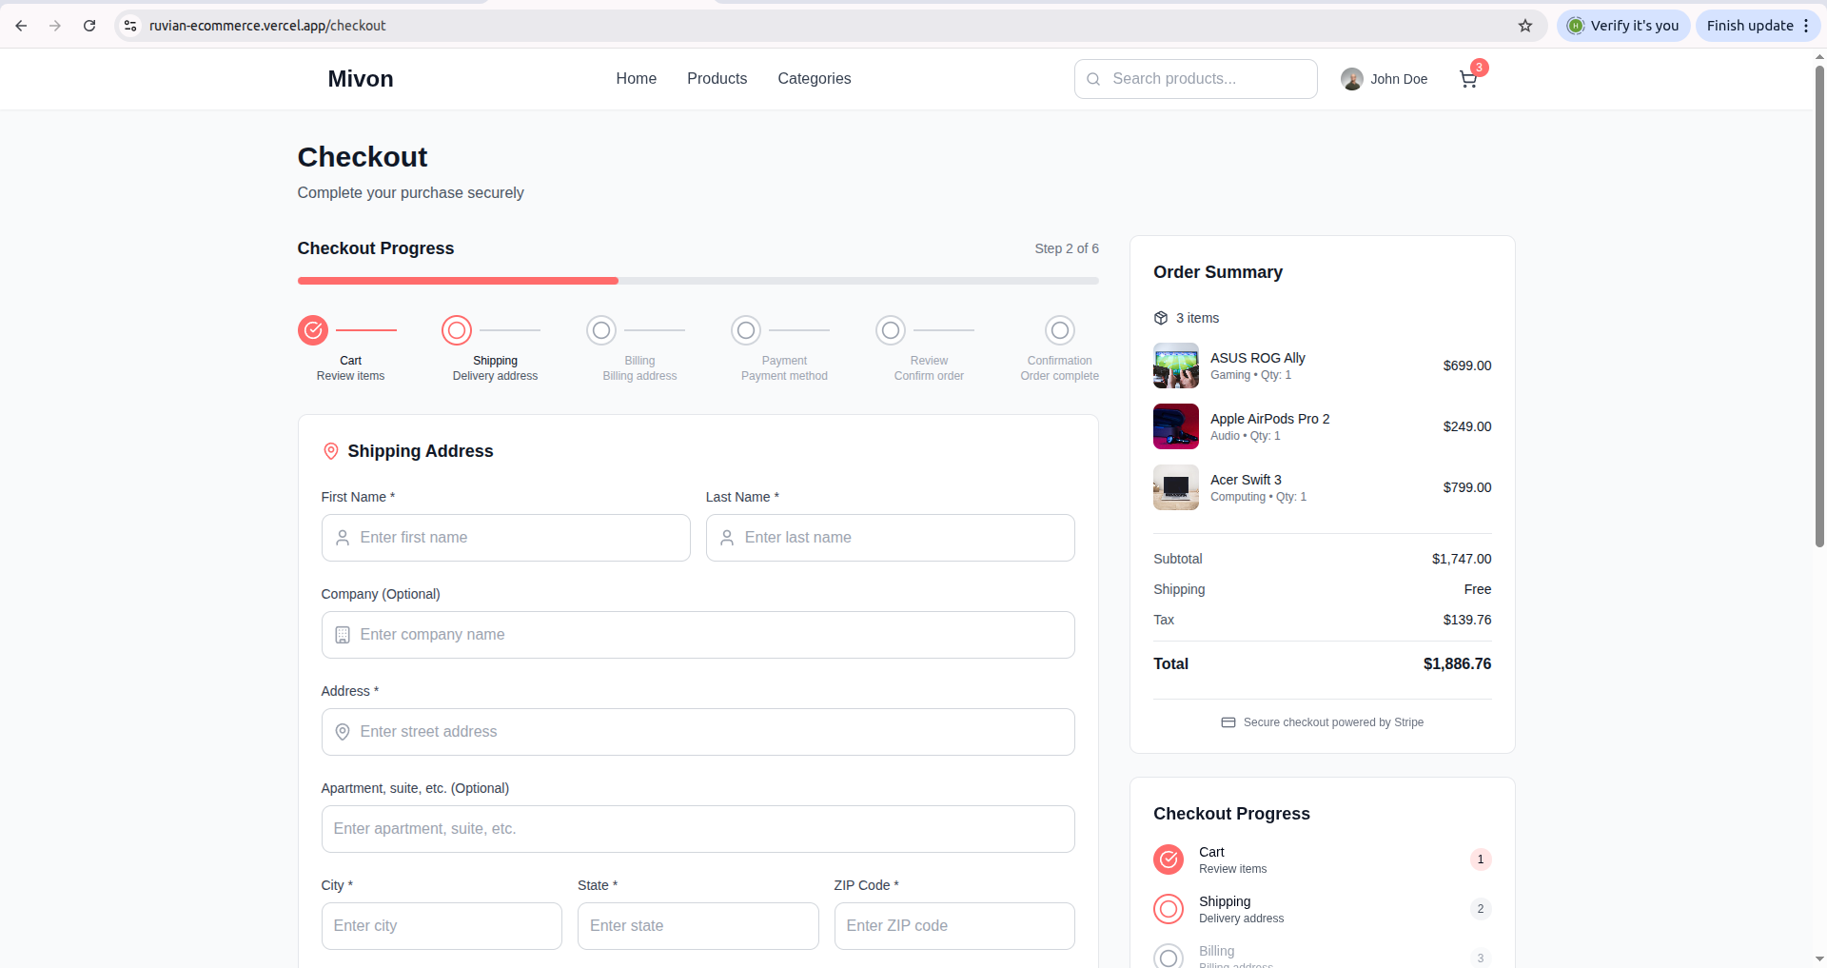Click the Confirmation step circle

(x=1060, y=330)
